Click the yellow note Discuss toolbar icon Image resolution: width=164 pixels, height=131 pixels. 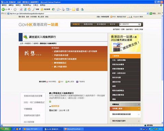pyautogui.click(x=74, y=9)
